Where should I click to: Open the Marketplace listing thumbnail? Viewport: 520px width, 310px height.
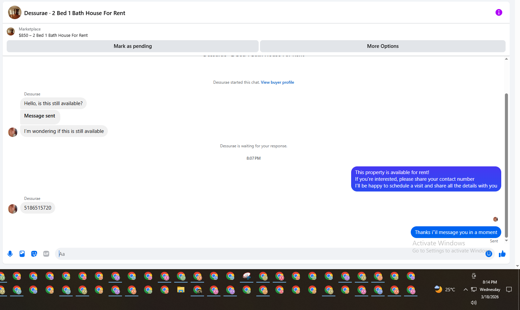(x=11, y=32)
